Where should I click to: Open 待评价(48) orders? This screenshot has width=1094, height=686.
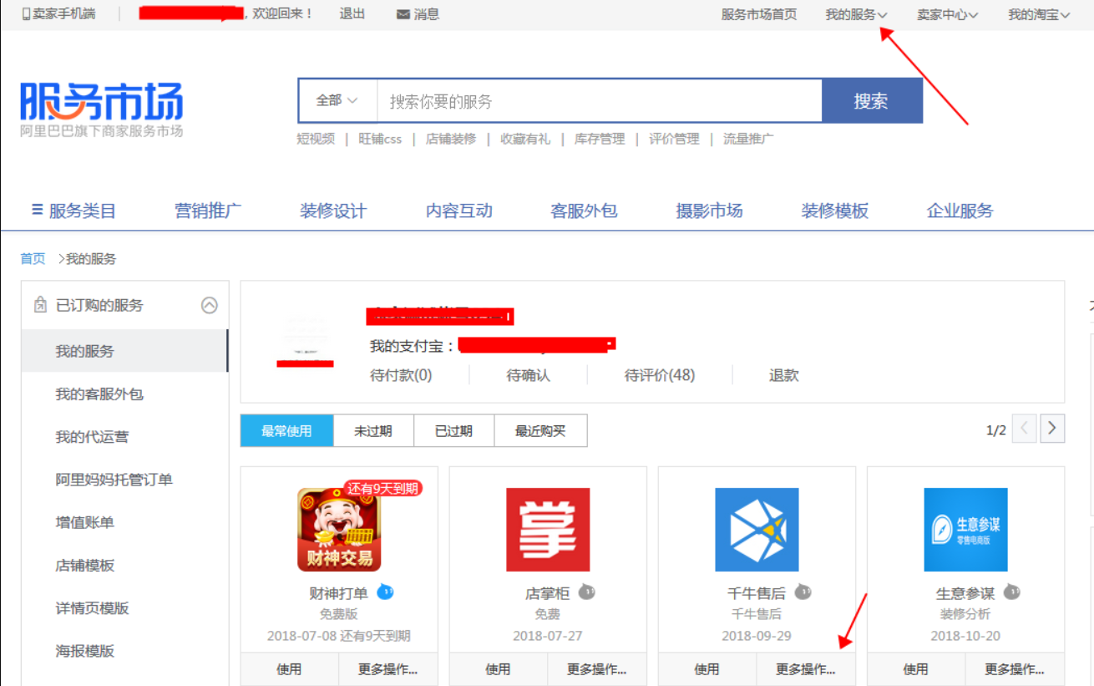(660, 375)
